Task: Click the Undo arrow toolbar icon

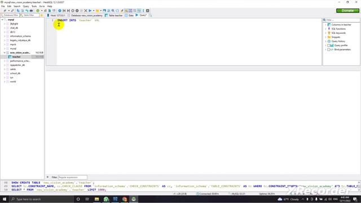Action: tap(27, 11)
